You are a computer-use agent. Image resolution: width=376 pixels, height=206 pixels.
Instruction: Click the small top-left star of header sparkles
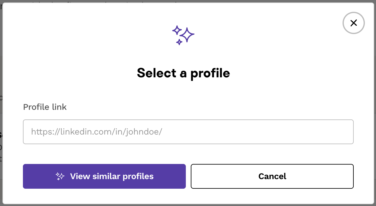tap(177, 30)
